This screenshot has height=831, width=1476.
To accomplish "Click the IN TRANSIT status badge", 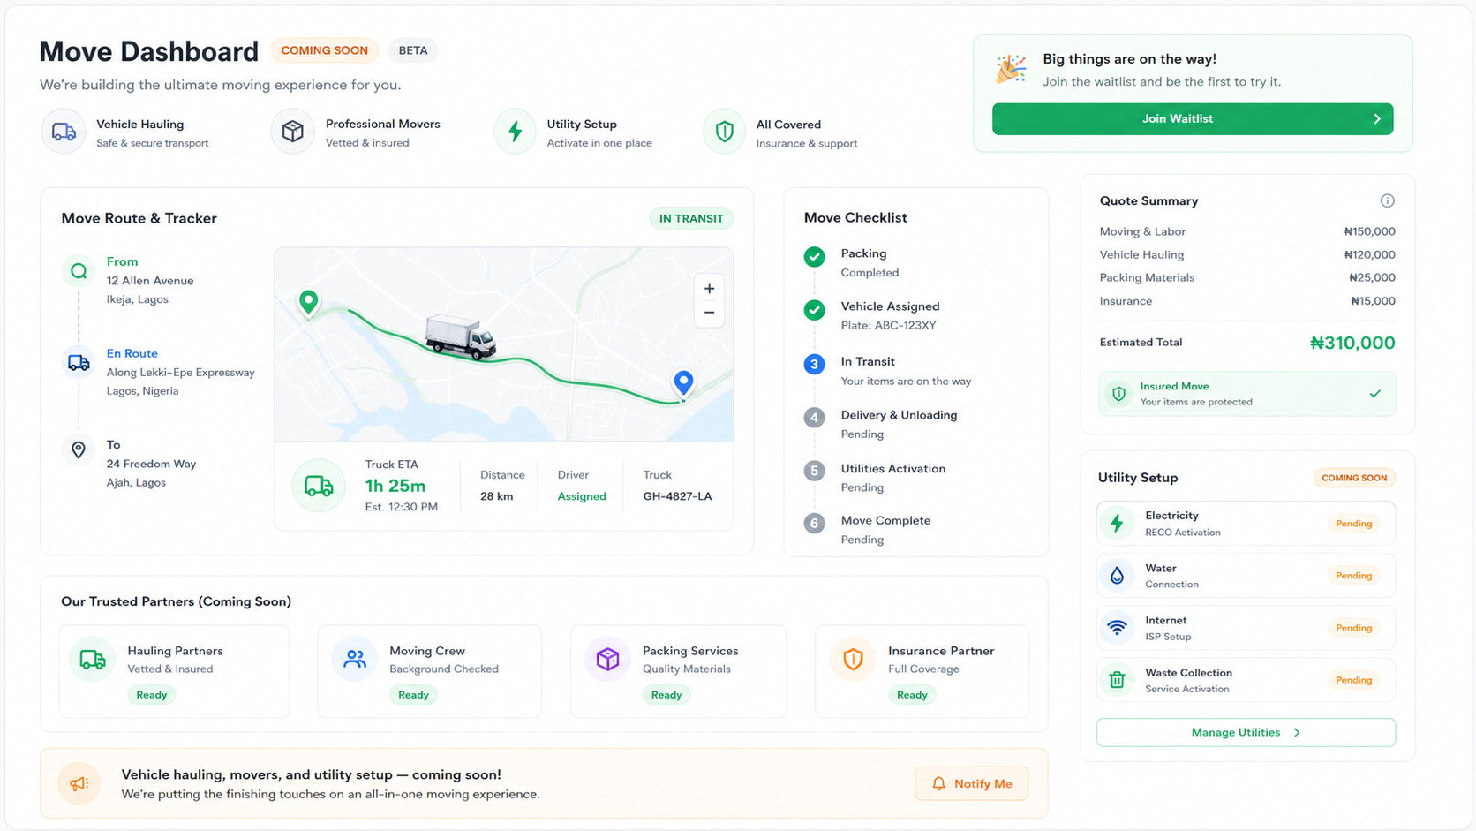I will click(x=691, y=218).
